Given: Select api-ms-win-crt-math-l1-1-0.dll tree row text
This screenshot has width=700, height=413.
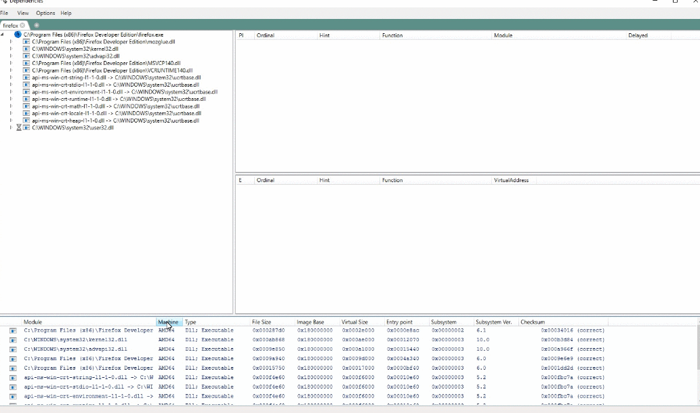Looking at the screenshot, I should coord(116,106).
